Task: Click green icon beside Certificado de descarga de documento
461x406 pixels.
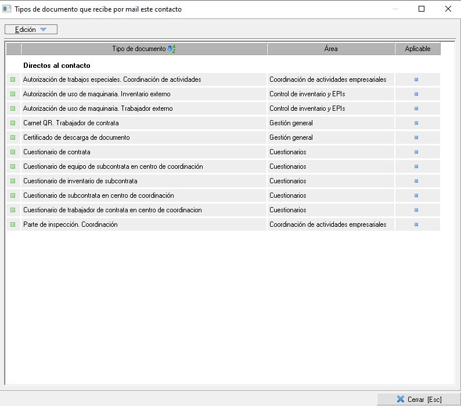Action: pos(13,137)
